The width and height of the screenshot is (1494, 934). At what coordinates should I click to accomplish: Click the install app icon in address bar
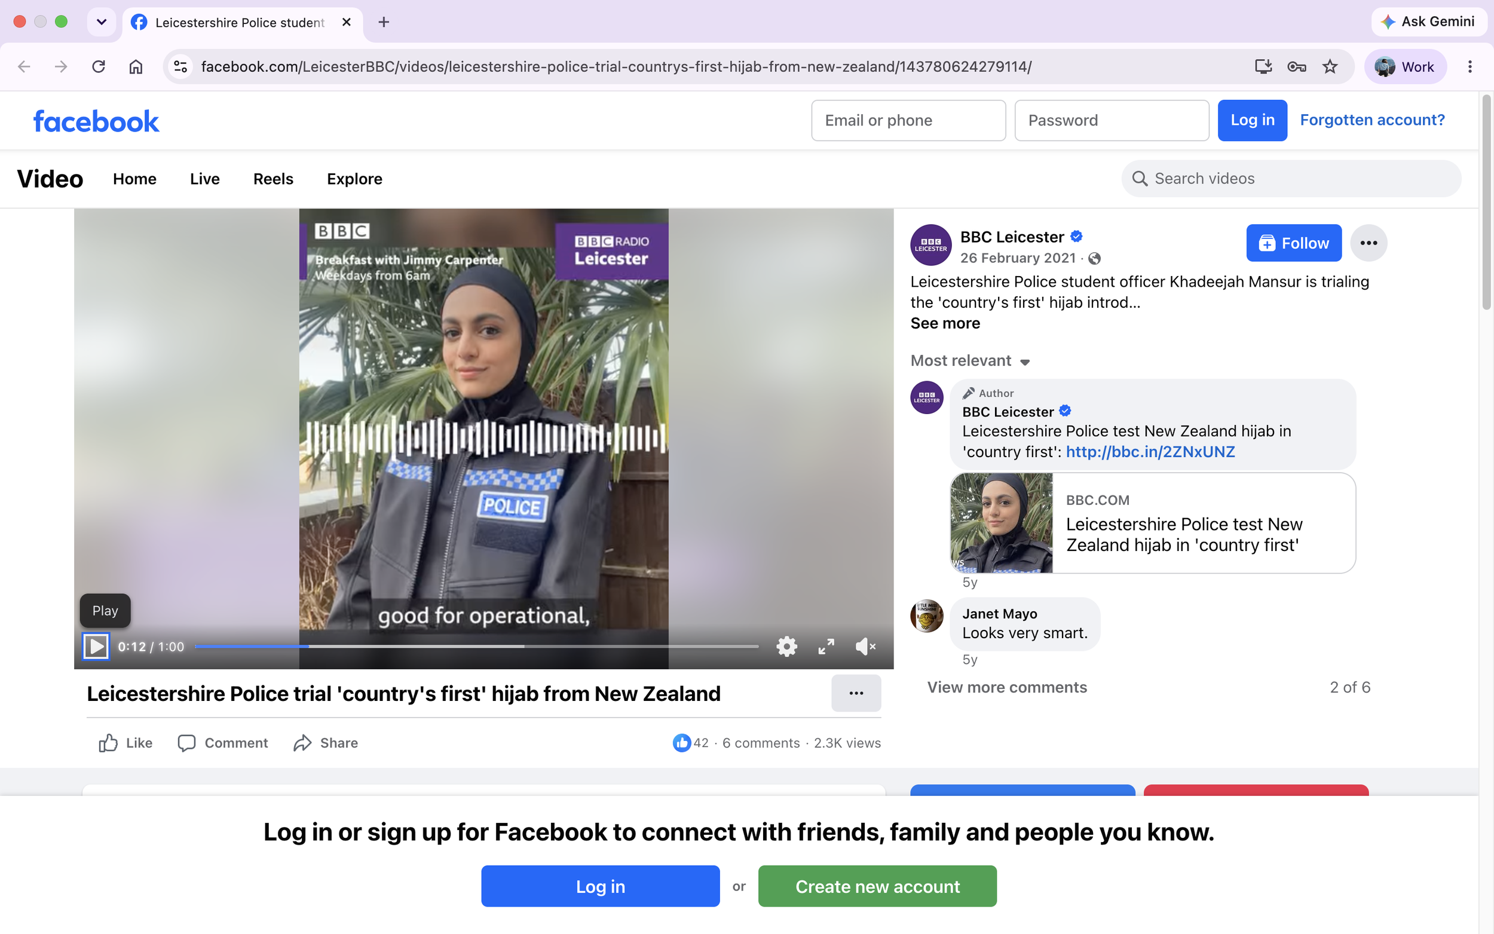pos(1263,66)
